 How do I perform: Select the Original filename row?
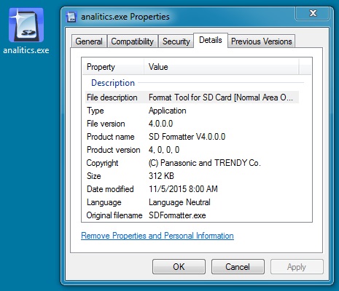click(x=192, y=215)
